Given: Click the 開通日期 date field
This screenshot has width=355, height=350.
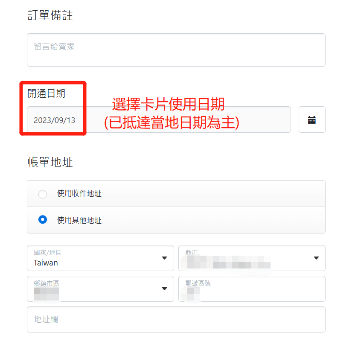Looking at the screenshot, I should coord(159,120).
